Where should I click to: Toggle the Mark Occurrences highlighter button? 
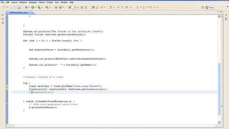[74, 7]
